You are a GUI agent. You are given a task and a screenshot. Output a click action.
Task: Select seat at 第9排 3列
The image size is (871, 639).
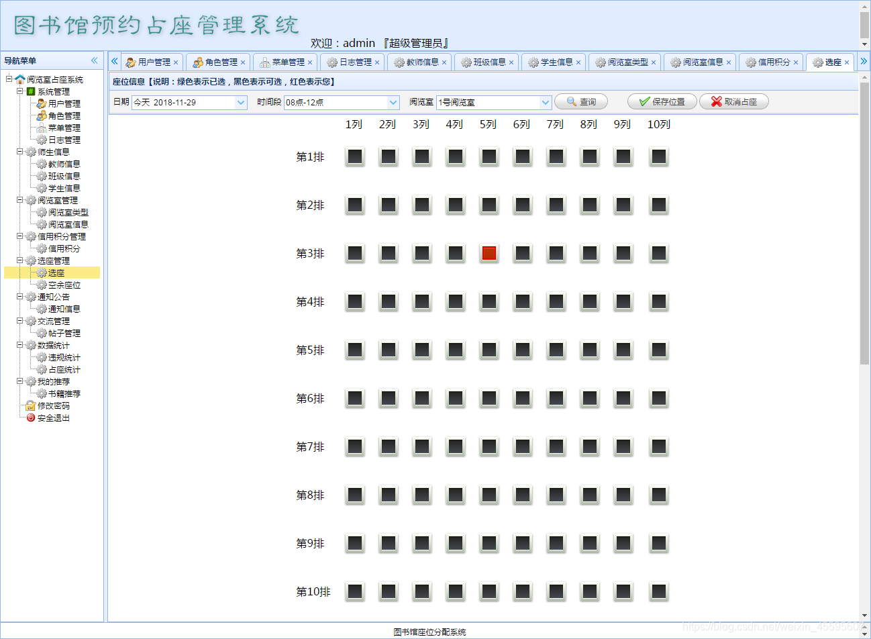tap(422, 544)
